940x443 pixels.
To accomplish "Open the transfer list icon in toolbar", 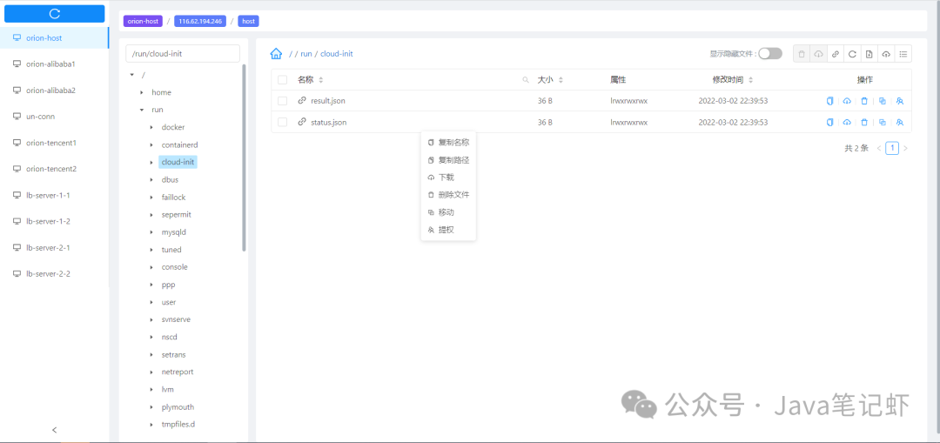I will click(x=903, y=54).
